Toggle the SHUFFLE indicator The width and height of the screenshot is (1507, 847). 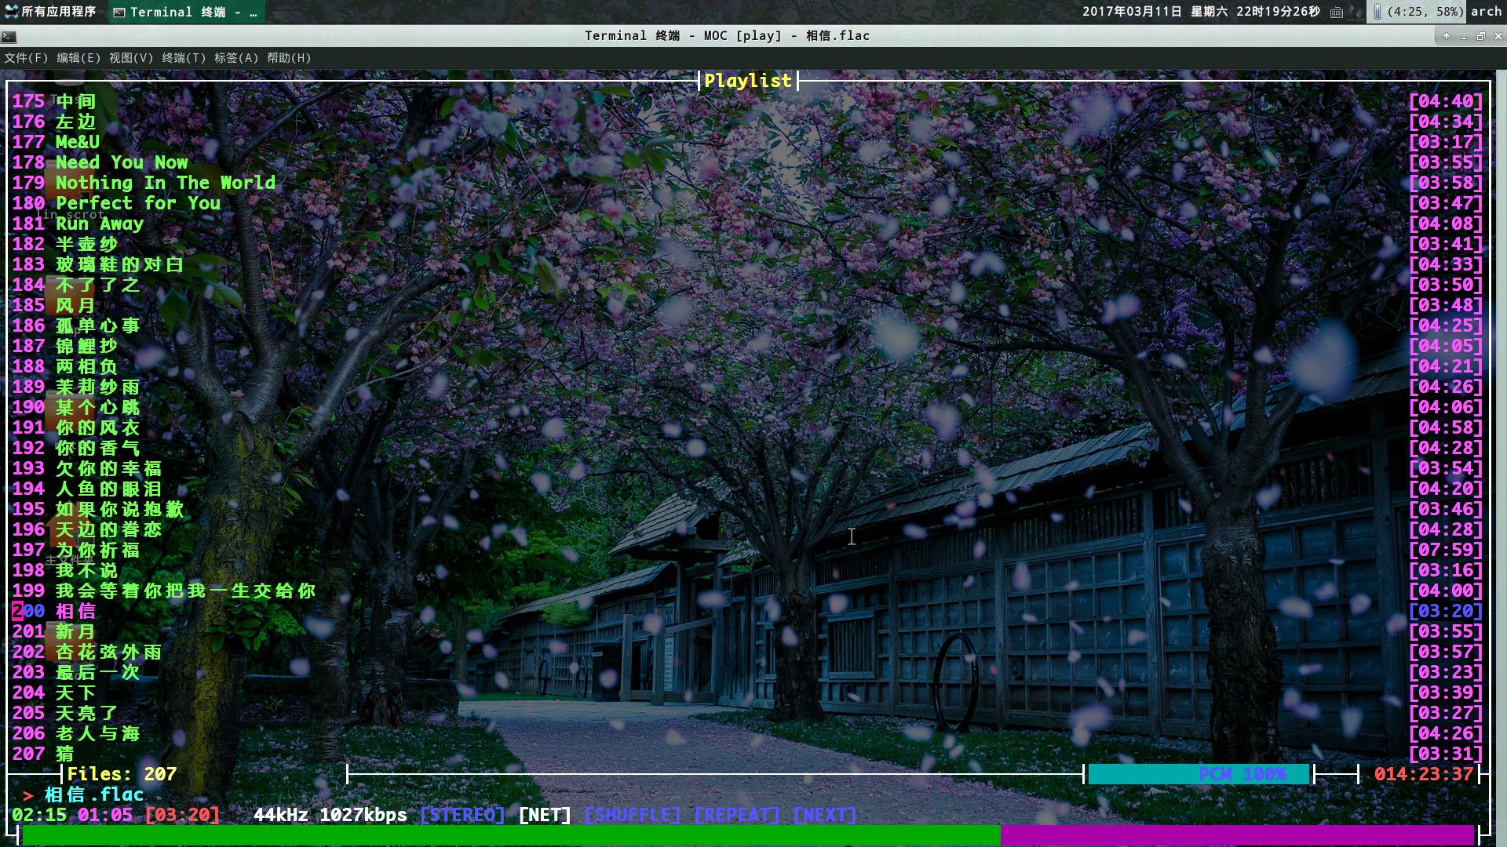pyautogui.click(x=632, y=815)
